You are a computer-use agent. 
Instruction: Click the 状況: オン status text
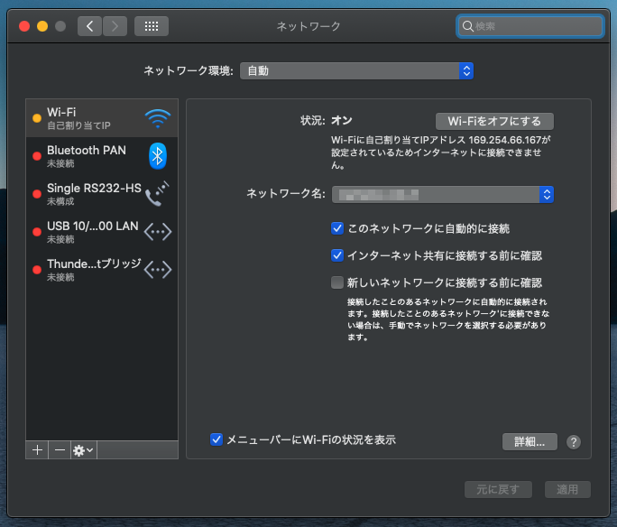pyautogui.click(x=326, y=120)
